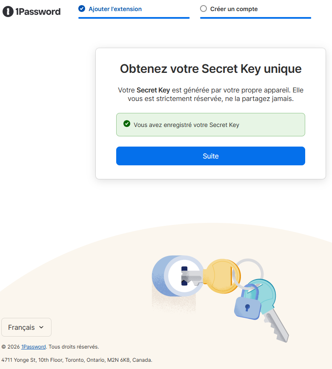
Task: Click the green check icon in the confirmation banner
Action: click(x=126, y=124)
